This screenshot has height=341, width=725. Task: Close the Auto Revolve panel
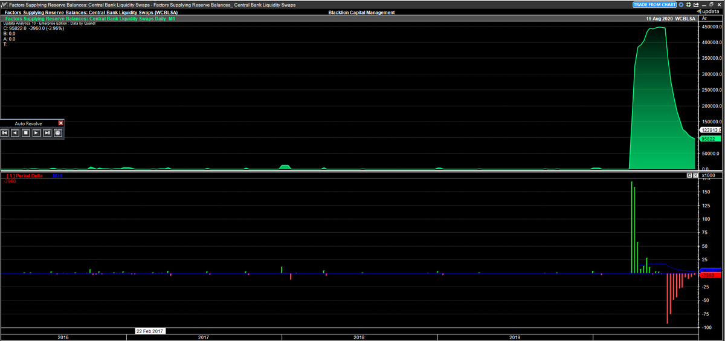click(x=60, y=123)
